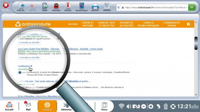200x112 pixels.
Task: Select Internet in the bottom bar
Action: 47,106
